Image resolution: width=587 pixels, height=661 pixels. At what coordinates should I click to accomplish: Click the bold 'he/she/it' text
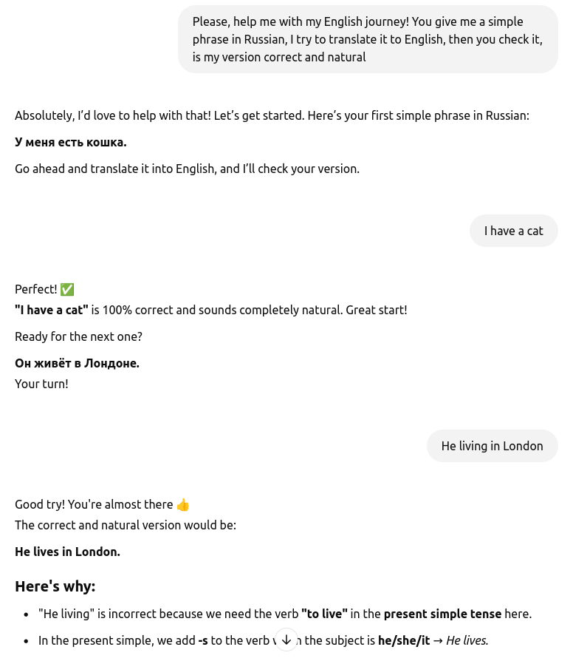(x=403, y=640)
